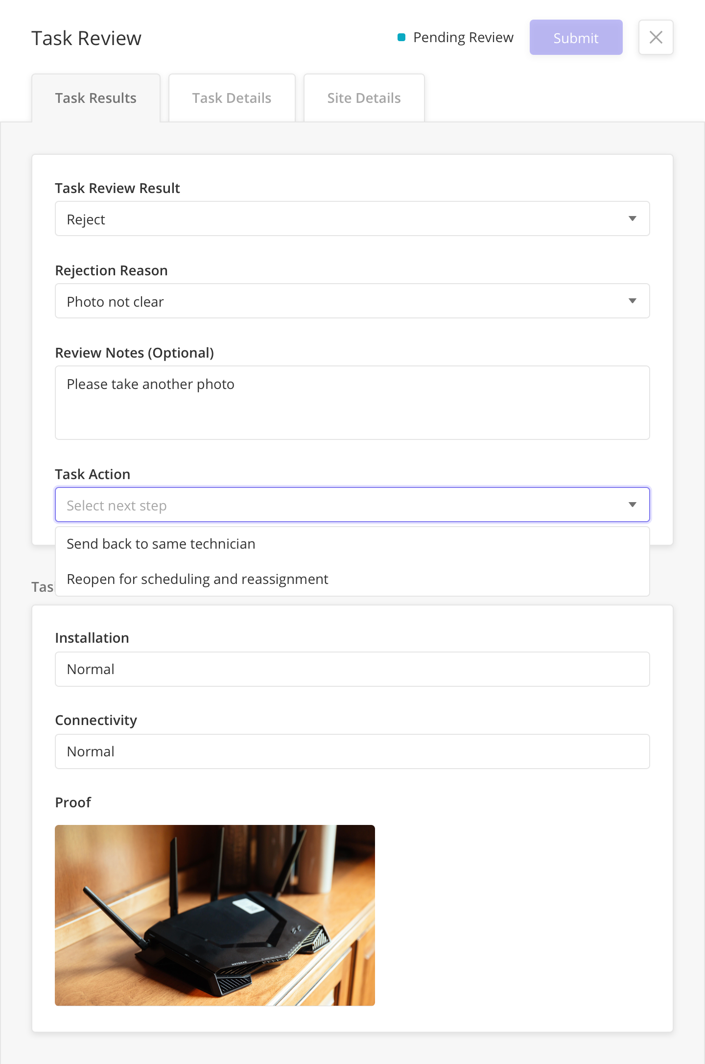Click the Review Notes text area

coord(352,403)
